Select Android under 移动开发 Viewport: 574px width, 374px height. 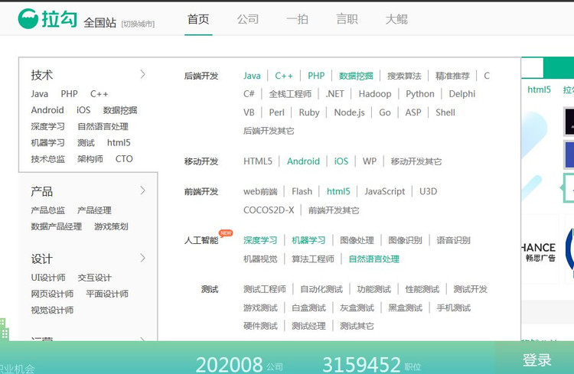click(303, 161)
